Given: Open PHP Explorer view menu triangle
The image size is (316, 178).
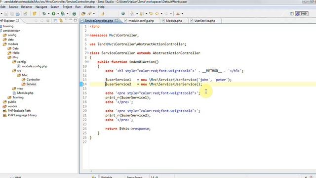Looking at the screenshot, I should (x=66, y=20).
